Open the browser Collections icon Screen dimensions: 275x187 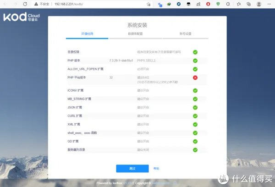[x=249, y=4]
